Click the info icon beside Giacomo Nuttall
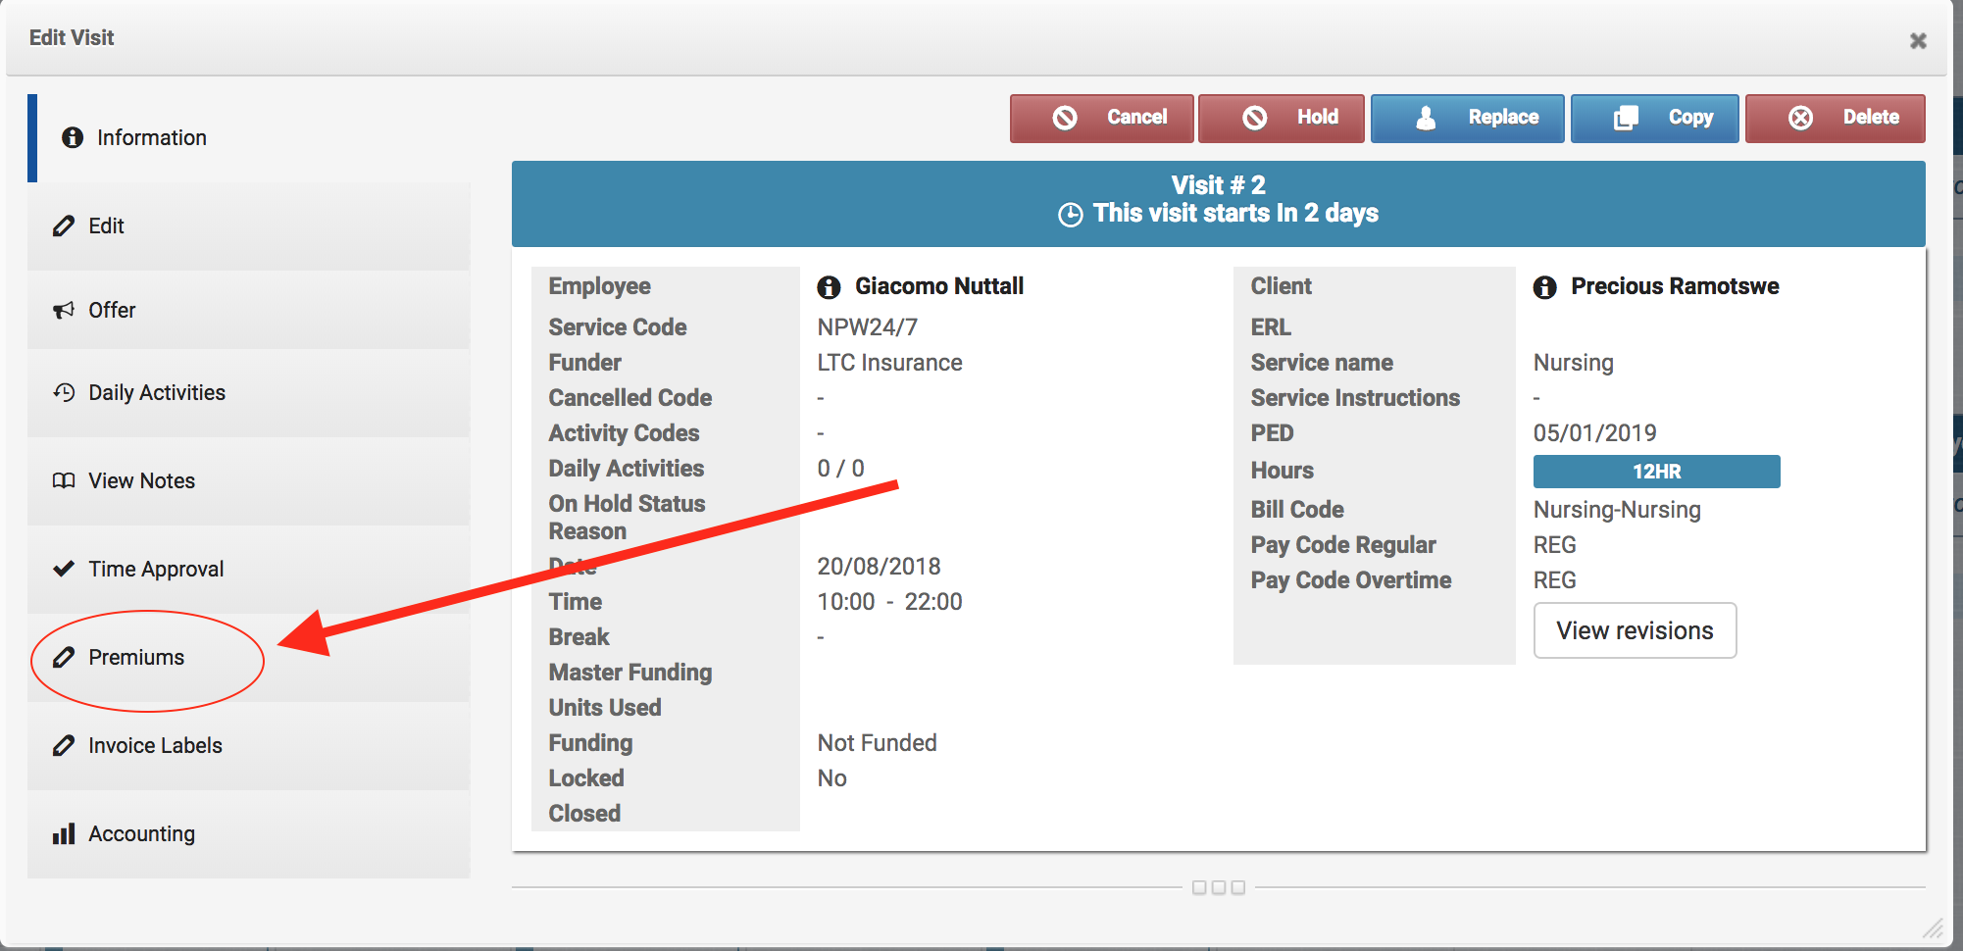1963x951 pixels. tap(829, 286)
